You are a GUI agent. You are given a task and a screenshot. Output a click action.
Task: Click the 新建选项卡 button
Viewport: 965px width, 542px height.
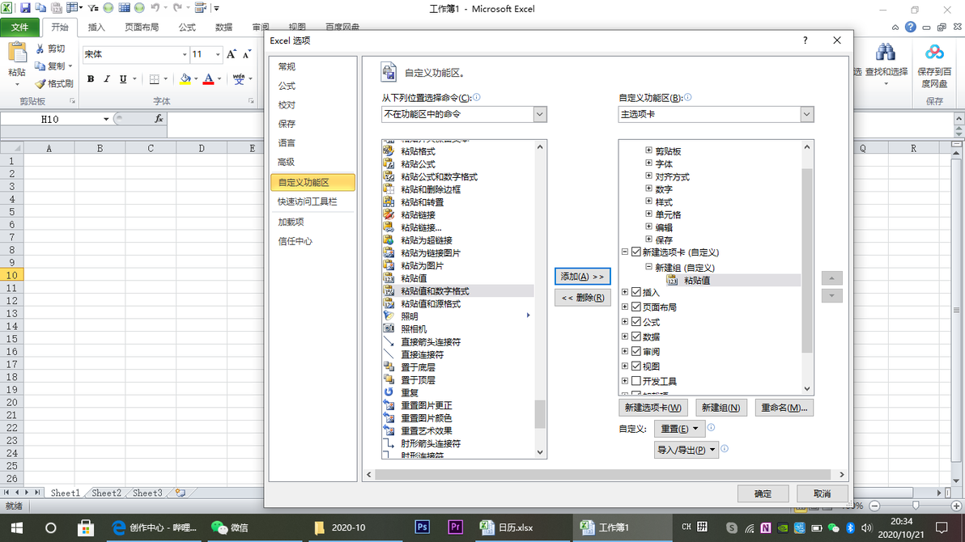653,408
